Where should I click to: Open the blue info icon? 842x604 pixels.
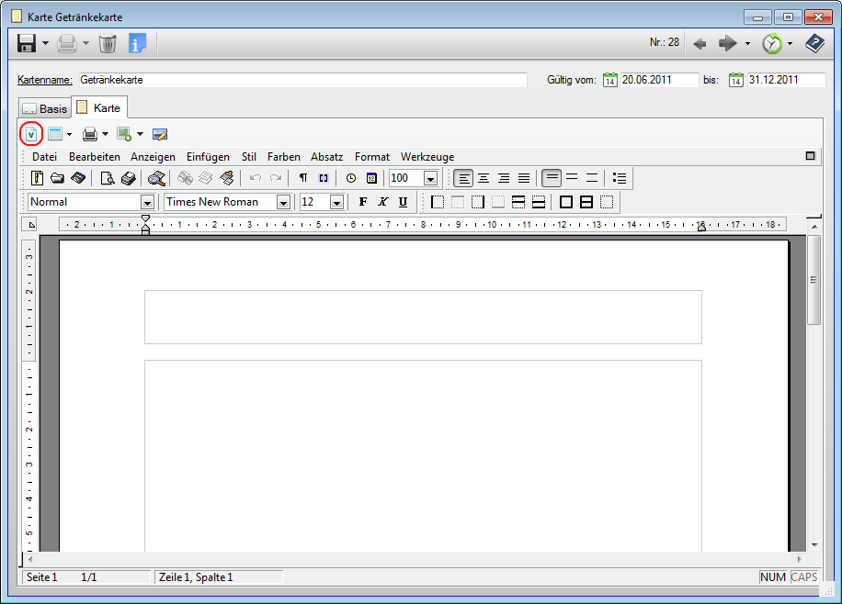137,43
